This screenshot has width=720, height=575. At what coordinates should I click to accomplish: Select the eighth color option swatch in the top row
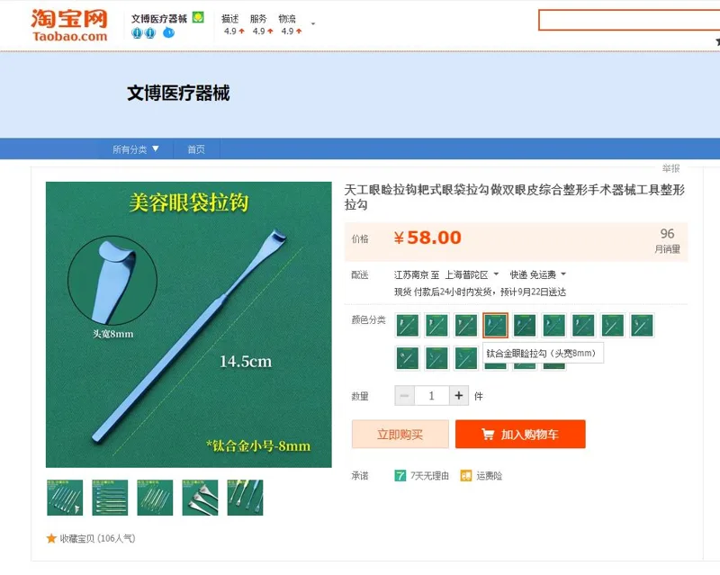coord(613,325)
